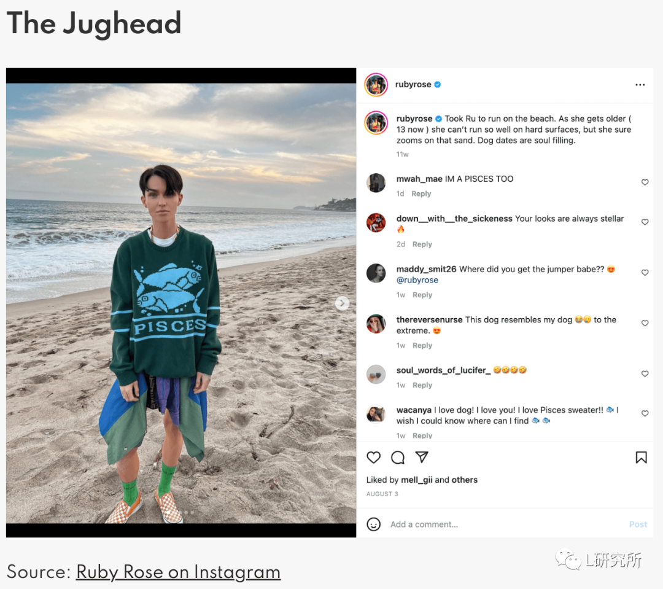Open the three-dots more options menu

(640, 85)
